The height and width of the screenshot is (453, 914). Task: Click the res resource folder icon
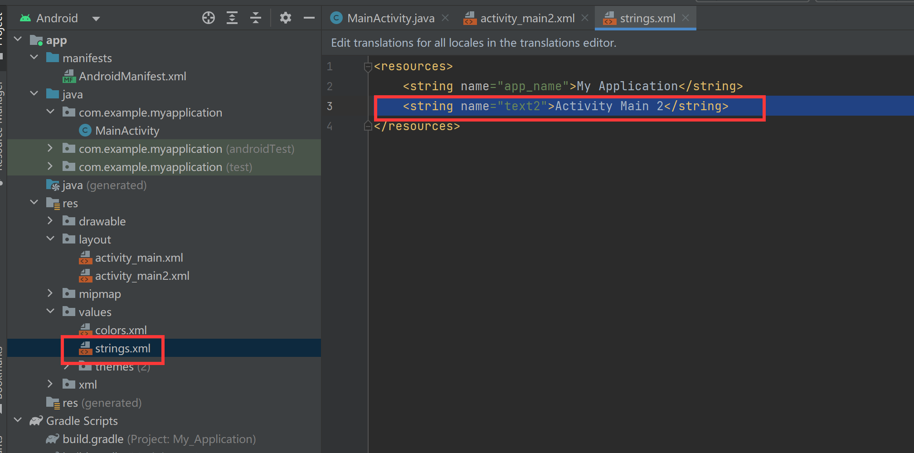[53, 203]
